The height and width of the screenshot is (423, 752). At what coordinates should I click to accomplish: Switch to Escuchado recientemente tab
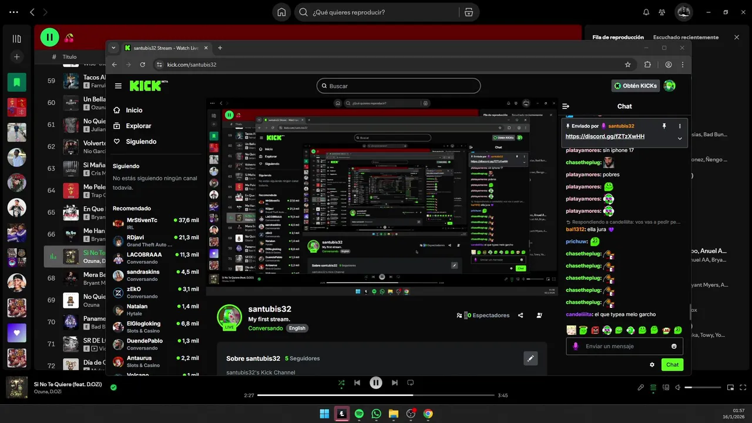coord(686,37)
